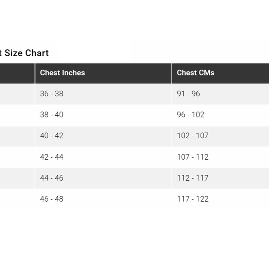The width and height of the screenshot is (269, 267).
Task: Click the Chest CMs column header
Action: (x=196, y=73)
